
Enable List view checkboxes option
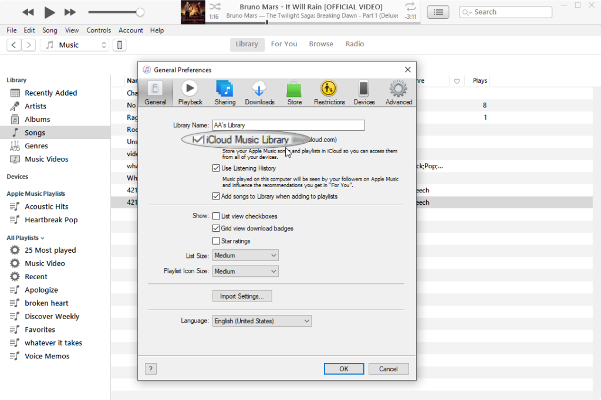[216, 216]
